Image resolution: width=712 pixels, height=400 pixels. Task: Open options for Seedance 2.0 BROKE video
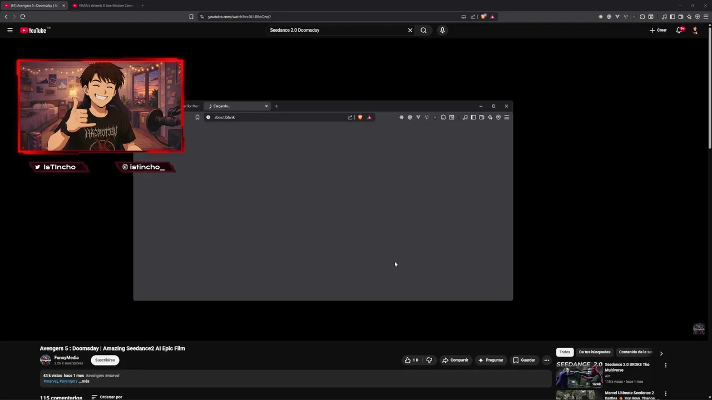(665, 366)
